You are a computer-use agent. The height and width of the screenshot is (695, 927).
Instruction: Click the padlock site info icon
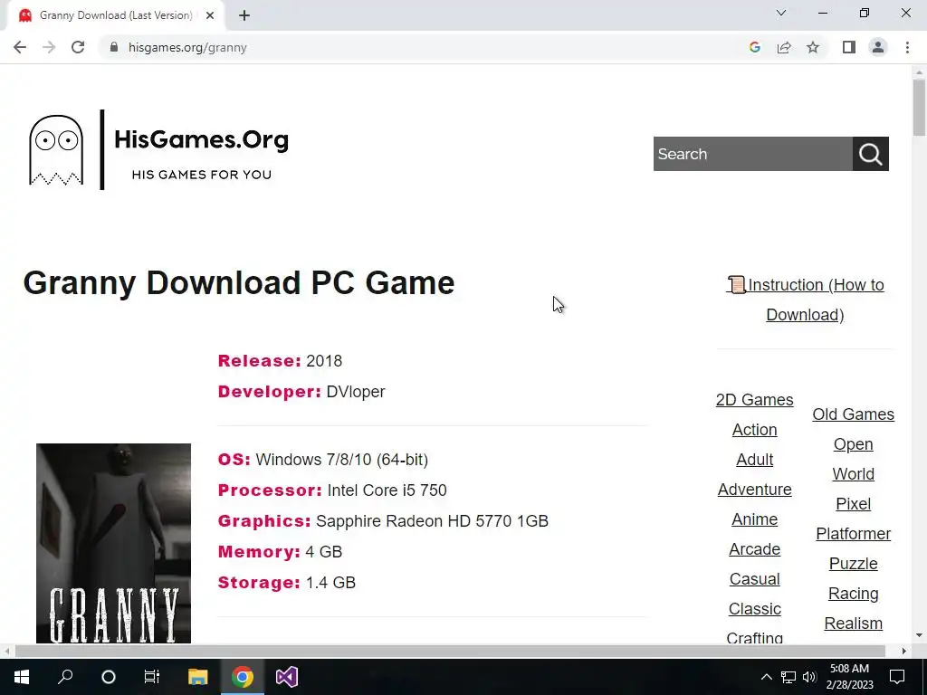pyautogui.click(x=114, y=47)
